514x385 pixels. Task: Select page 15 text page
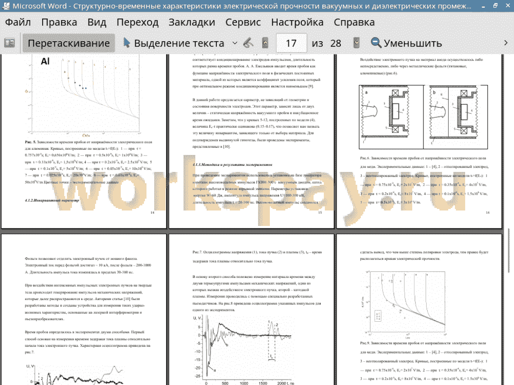coord(251,141)
